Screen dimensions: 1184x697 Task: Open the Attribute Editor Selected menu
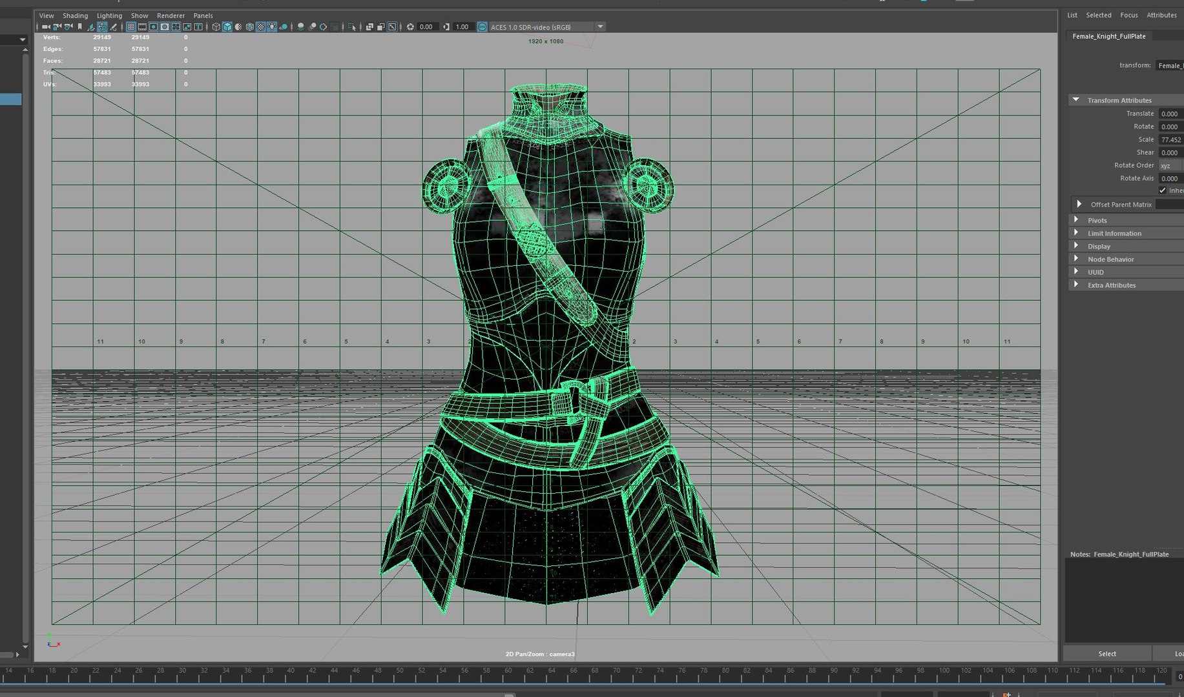[1099, 15]
